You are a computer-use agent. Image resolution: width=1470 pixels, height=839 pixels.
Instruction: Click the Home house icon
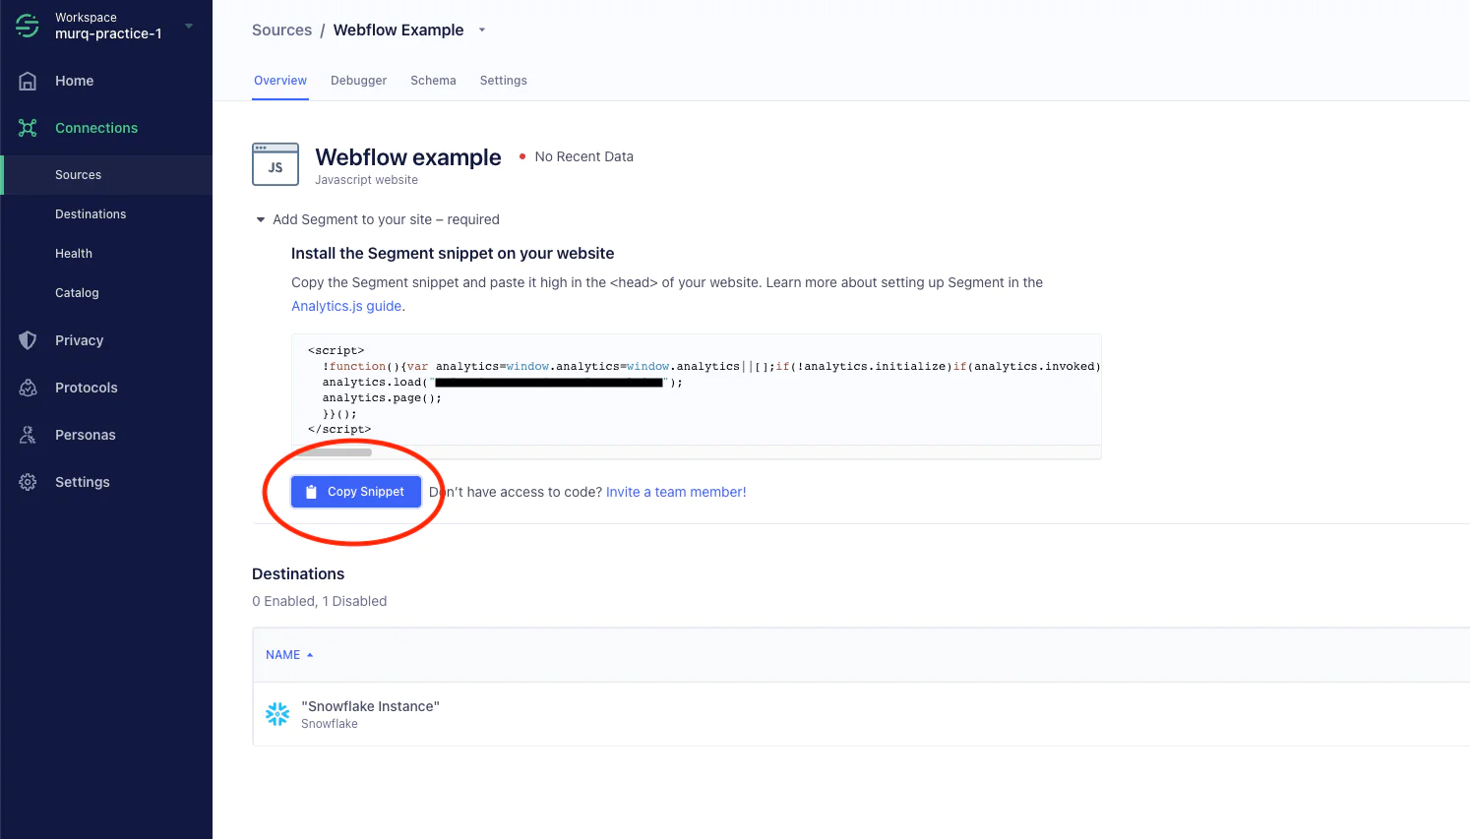pos(28,81)
